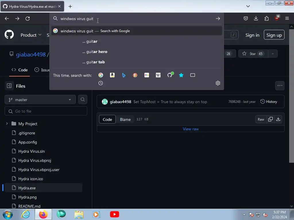Copy the raw file contents
The height and width of the screenshot is (220, 294).
[x=270, y=119]
